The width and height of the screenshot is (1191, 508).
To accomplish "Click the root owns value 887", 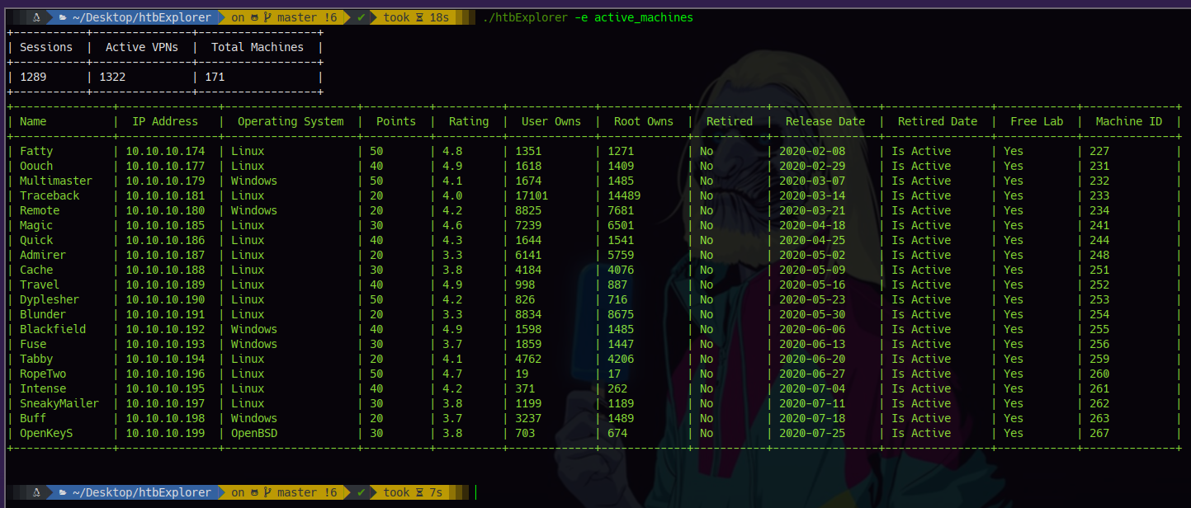I will coord(617,285).
